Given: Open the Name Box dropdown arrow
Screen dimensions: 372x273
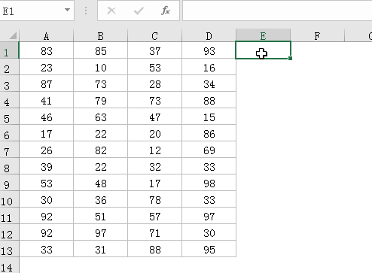Looking at the screenshot, I should click(67, 10).
